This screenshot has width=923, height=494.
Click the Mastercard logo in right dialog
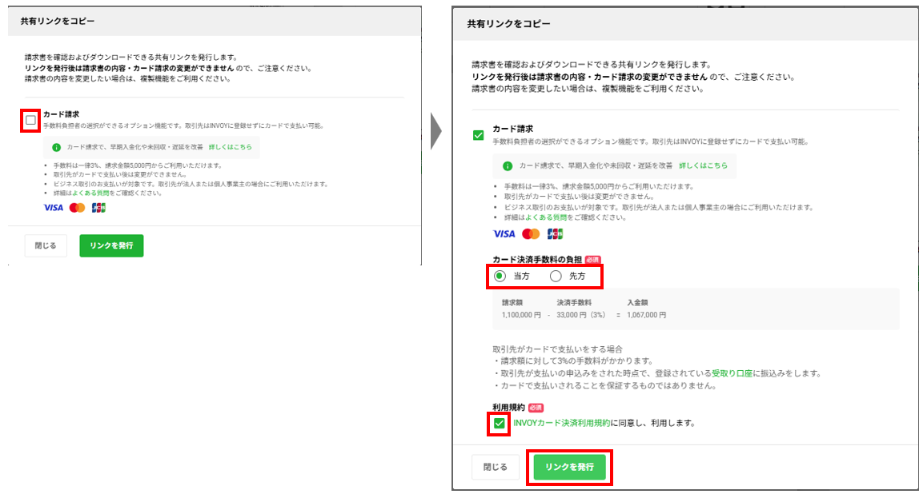coord(531,234)
